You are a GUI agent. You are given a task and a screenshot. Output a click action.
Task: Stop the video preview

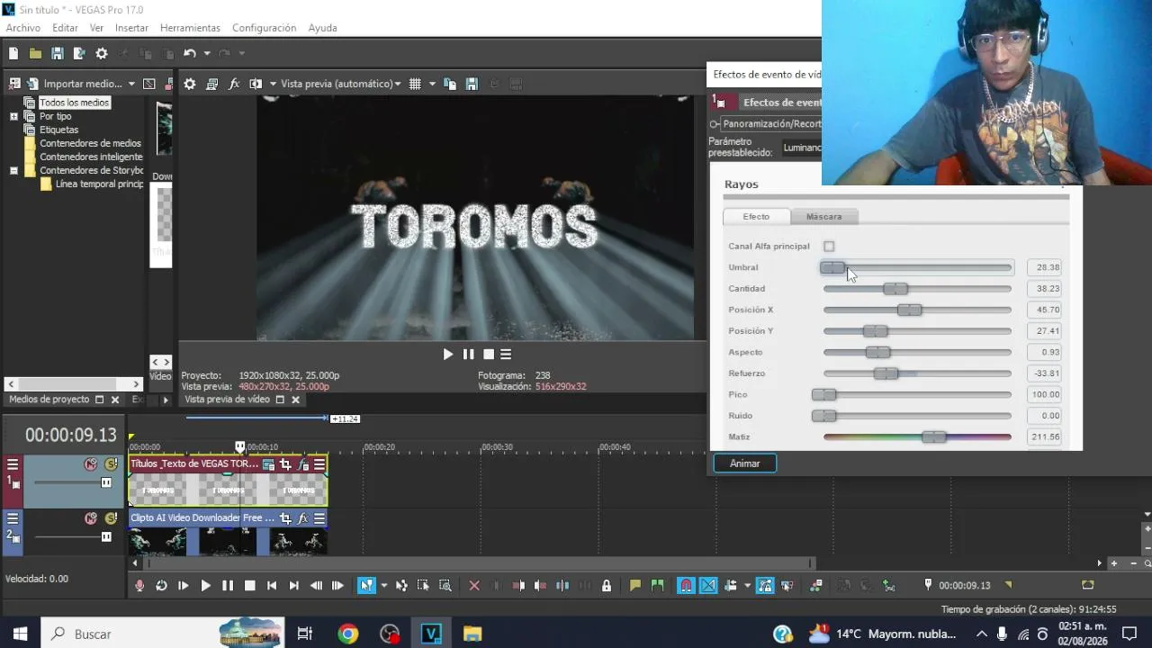[x=489, y=355]
